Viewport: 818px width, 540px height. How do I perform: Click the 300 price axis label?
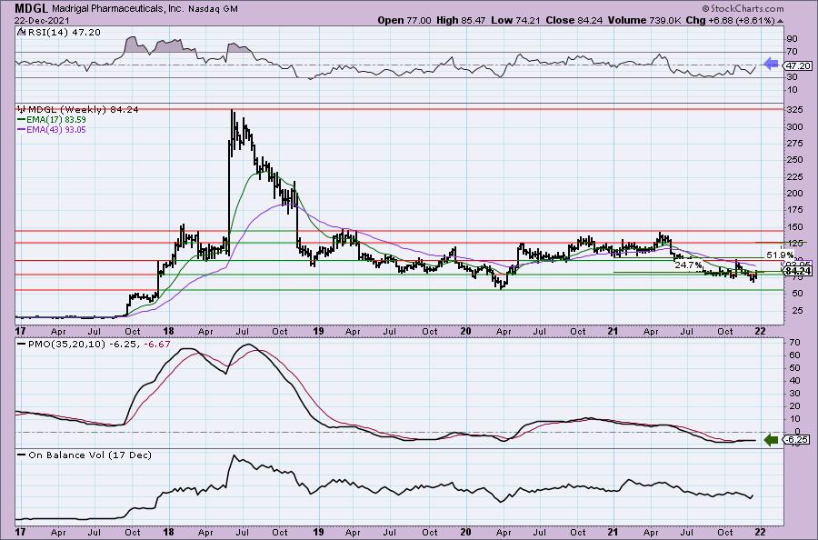click(795, 126)
